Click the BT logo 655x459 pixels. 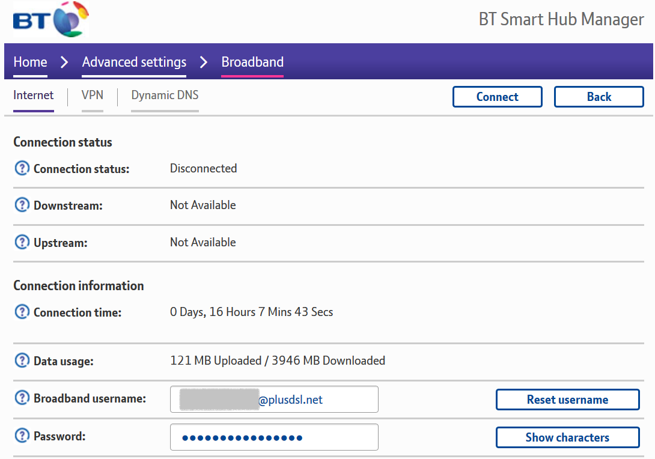[50, 19]
